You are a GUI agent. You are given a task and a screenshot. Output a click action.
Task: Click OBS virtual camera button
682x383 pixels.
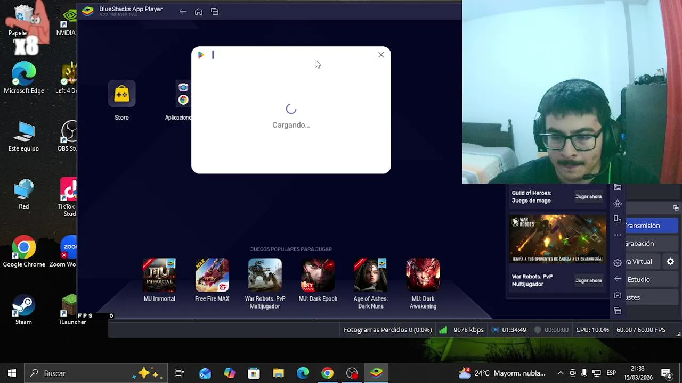(x=643, y=262)
